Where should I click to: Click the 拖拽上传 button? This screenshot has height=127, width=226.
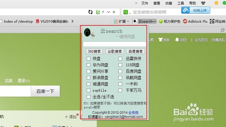200,10
